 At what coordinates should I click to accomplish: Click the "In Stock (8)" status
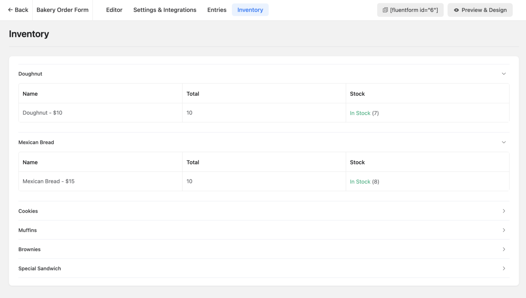[x=364, y=182]
